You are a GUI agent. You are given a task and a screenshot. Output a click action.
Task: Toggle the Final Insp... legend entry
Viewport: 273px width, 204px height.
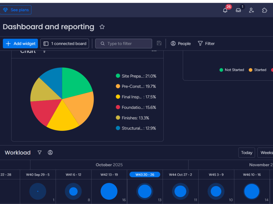click(136, 97)
